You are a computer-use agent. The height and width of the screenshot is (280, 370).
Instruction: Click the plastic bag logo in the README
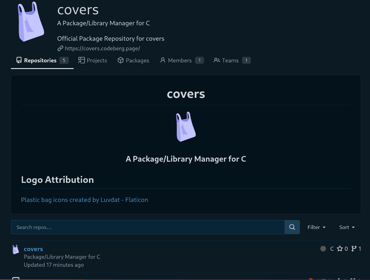pyautogui.click(x=186, y=127)
